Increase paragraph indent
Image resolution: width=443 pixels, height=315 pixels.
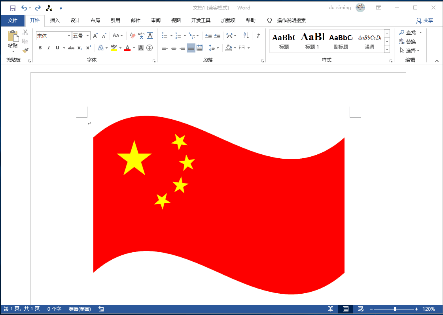pyautogui.click(x=217, y=36)
